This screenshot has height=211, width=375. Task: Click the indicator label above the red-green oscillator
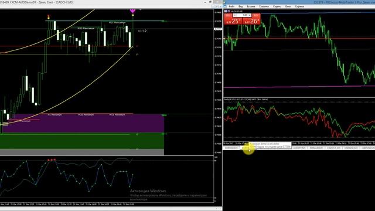pos(246,99)
